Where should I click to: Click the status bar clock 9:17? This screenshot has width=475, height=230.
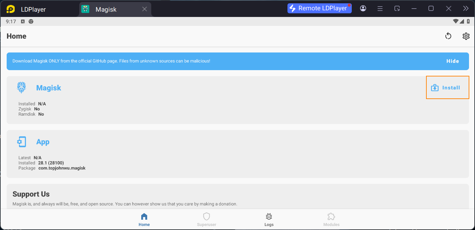11,21
